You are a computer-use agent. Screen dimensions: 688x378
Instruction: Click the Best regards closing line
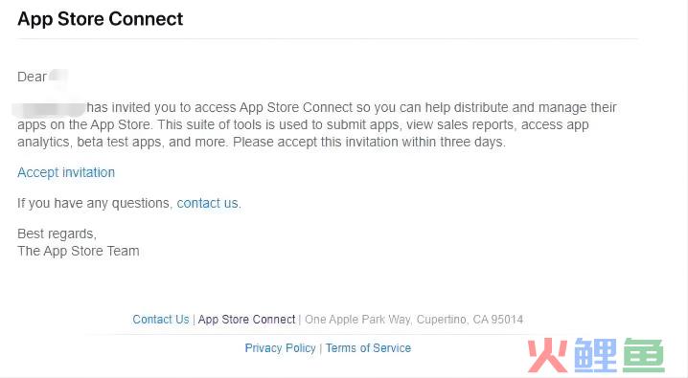[57, 233]
